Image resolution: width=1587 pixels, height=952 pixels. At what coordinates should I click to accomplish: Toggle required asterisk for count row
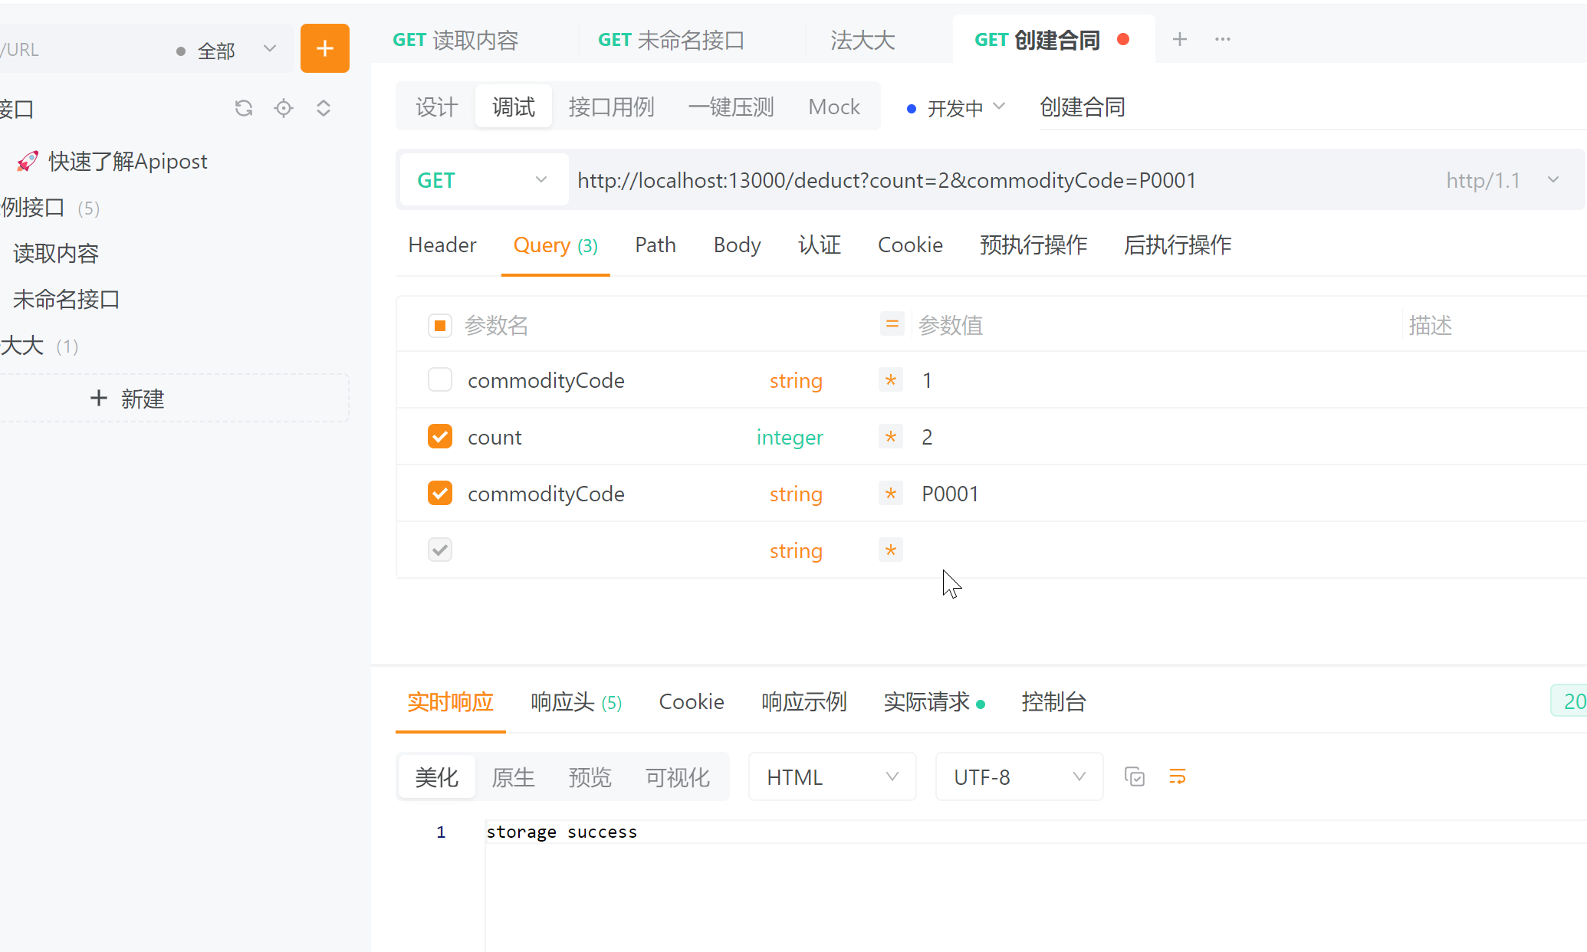pos(891,437)
